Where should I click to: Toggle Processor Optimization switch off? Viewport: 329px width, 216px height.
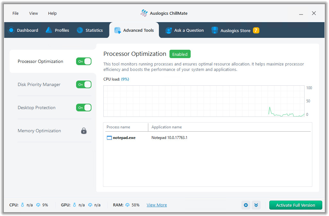pyautogui.click(x=84, y=61)
